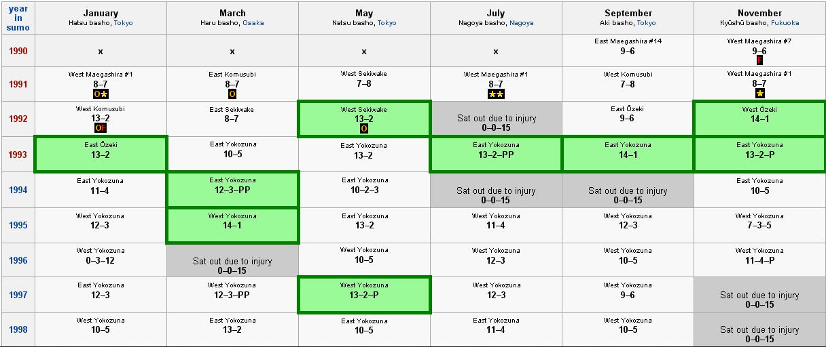Click the gray March 1996 injury cell
The image size is (826, 347).
point(232,260)
